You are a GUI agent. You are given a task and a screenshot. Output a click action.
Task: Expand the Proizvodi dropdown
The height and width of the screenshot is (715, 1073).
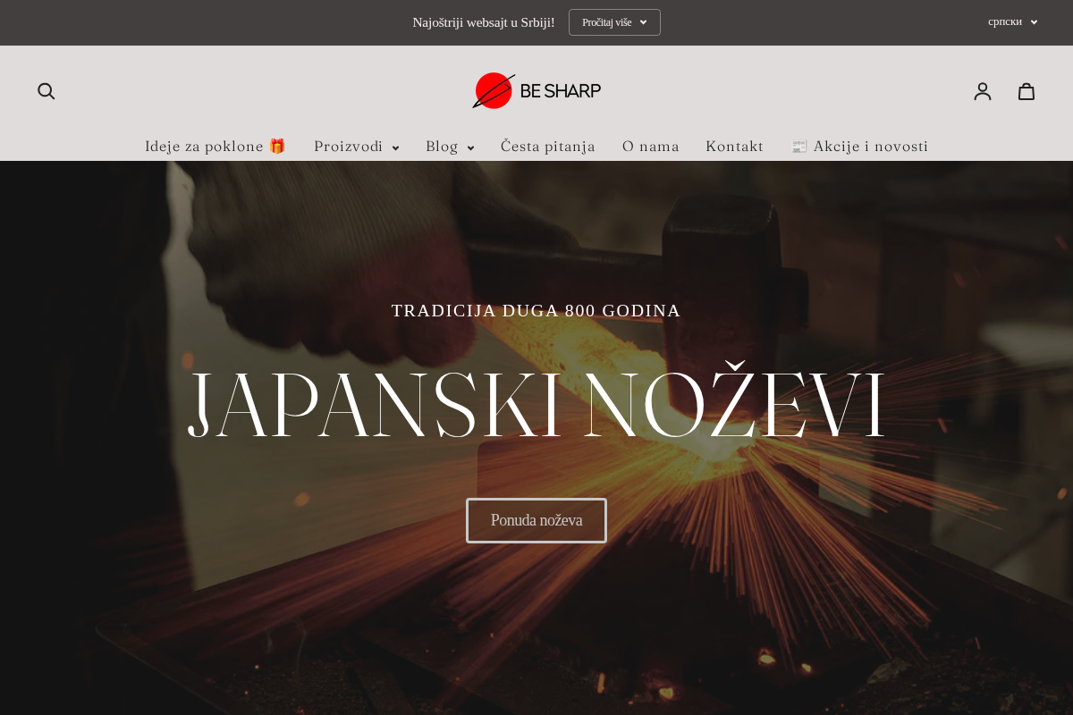356,147
